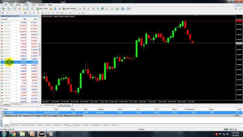
Task: Select the NZDCAD row in Market Watch
Action: pos(19,71)
